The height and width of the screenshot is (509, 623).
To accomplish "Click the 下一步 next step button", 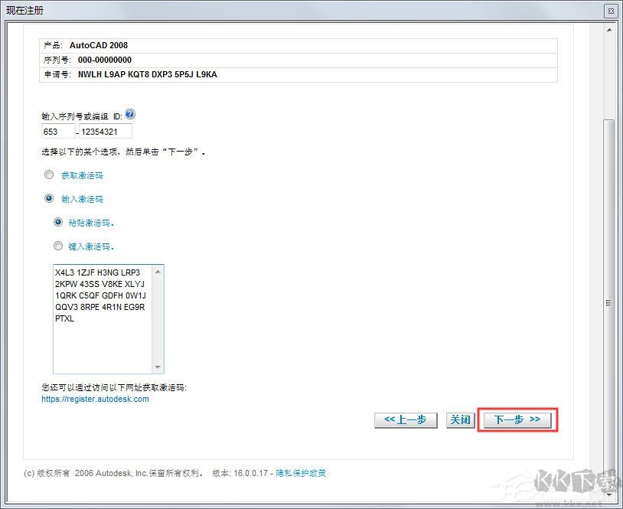I will coord(517,419).
